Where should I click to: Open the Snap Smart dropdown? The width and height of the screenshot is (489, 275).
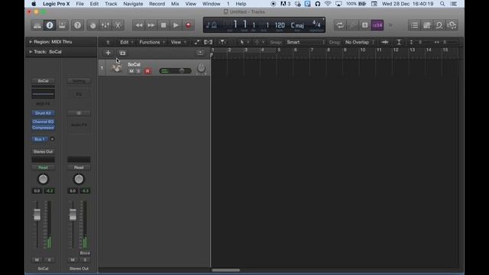(x=306, y=42)
